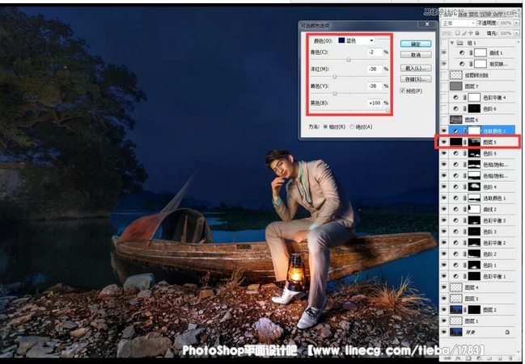Click 载入(L)... button
The image size is (525, 364).
point(416,68)
